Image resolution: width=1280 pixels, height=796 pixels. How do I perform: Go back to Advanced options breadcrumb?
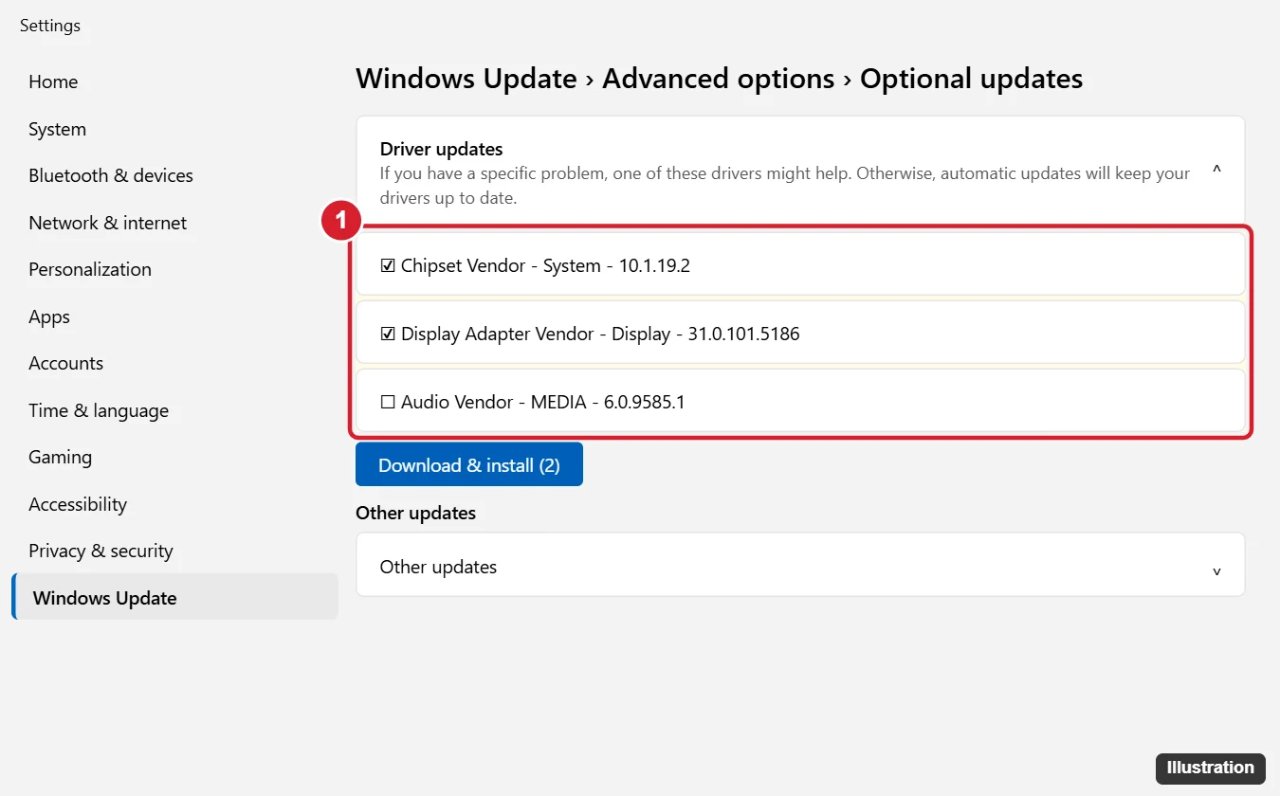tap(719, 78)
